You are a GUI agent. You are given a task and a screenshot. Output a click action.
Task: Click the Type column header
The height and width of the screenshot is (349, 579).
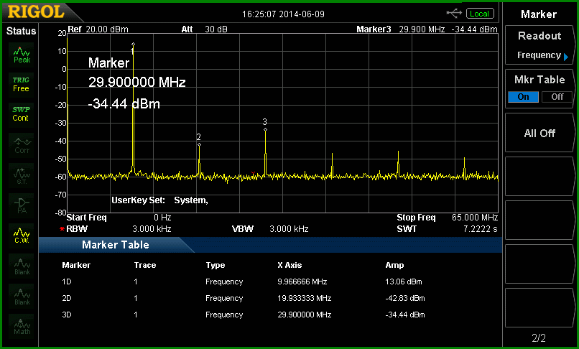click(x=216, y=265)
